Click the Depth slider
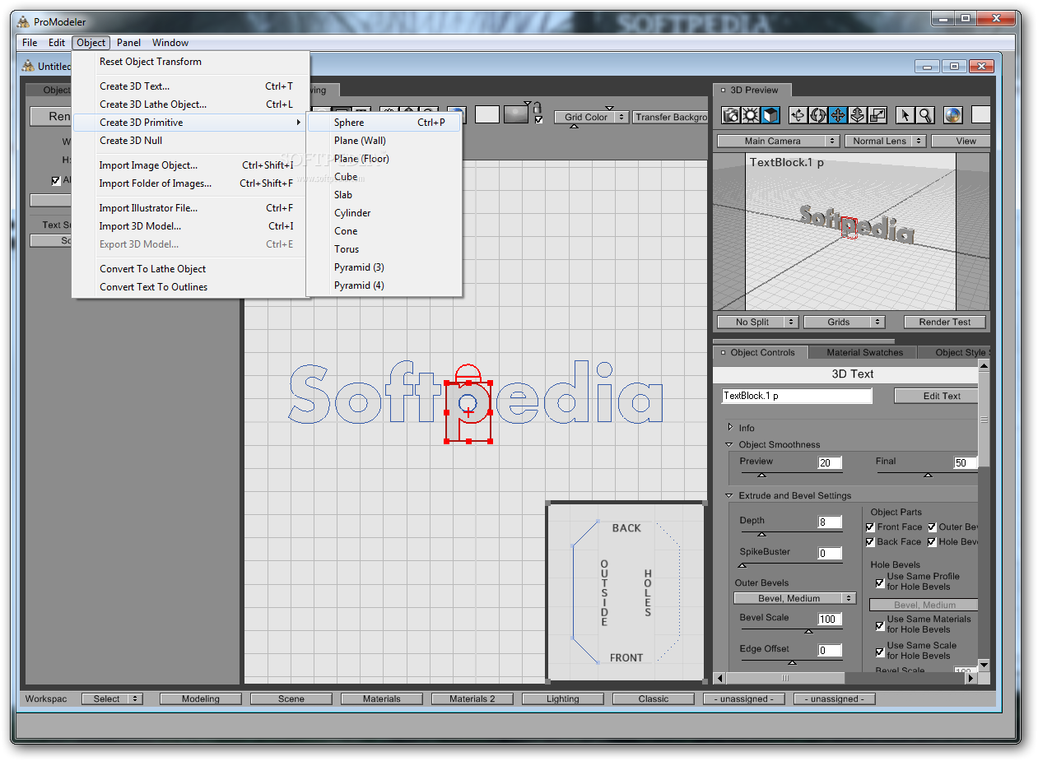The height and width of the screenshot is (761, 1038). click(x=791, y=534)
